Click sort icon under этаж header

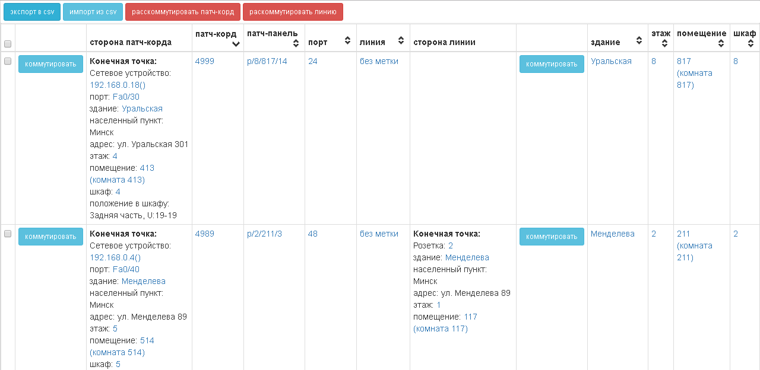click(664, 43)
